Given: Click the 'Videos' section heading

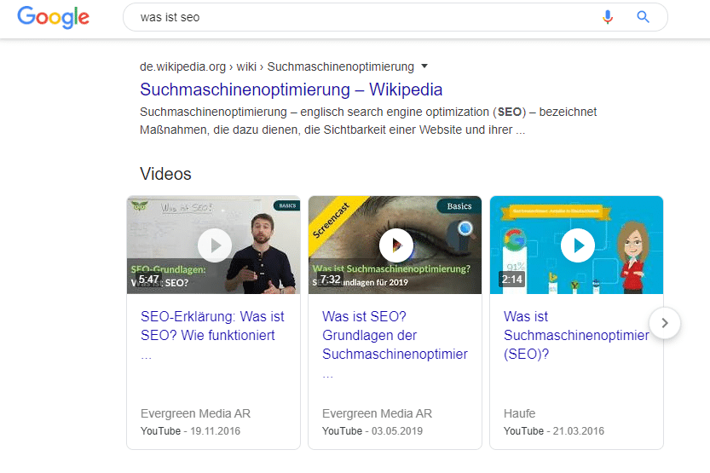Looking at the screenshot, I should click(x=165, y=174).
